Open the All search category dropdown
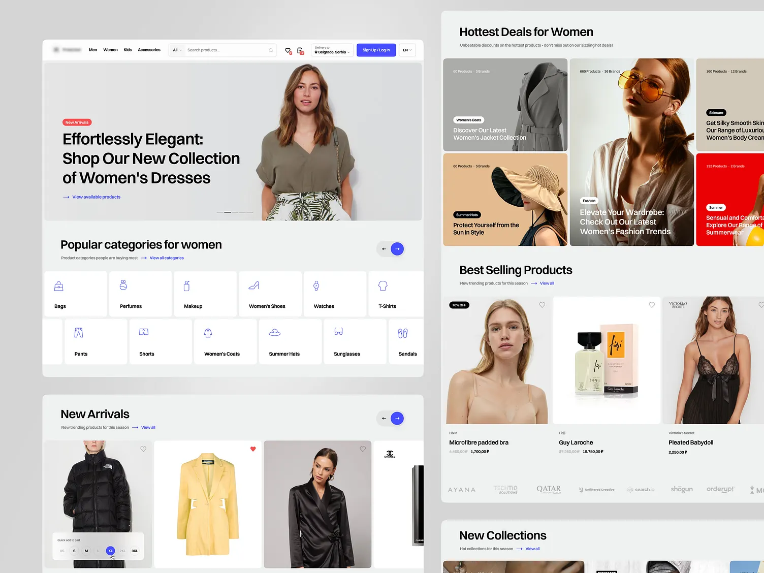 (176, 50)
